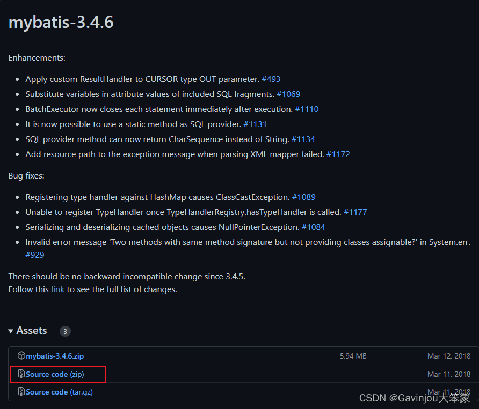Open issue #1110 link
Screen dimensions: 479x409
pyautogui.click(x=307, y=109)
